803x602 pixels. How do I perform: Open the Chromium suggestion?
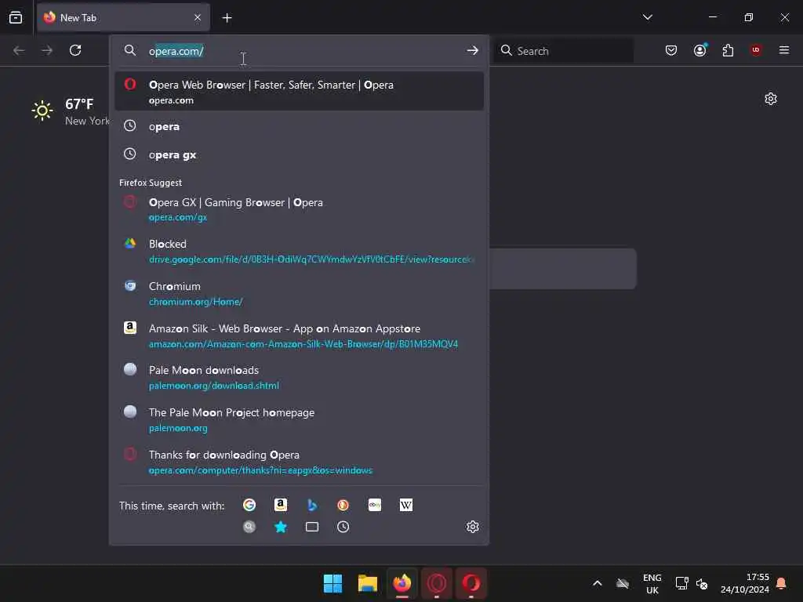[299, 293]
